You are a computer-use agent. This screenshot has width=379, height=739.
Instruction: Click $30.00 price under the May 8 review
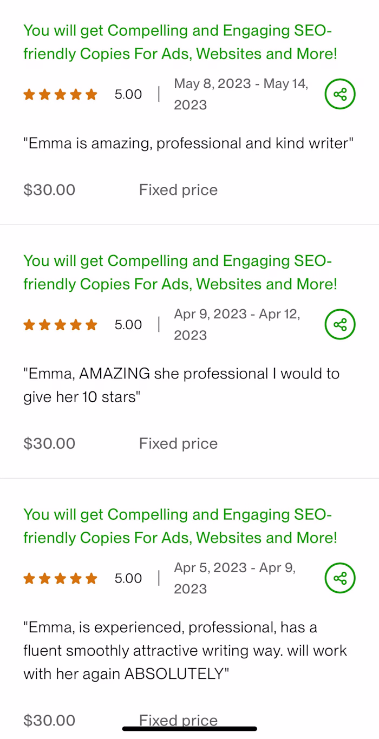coord(49,190)
